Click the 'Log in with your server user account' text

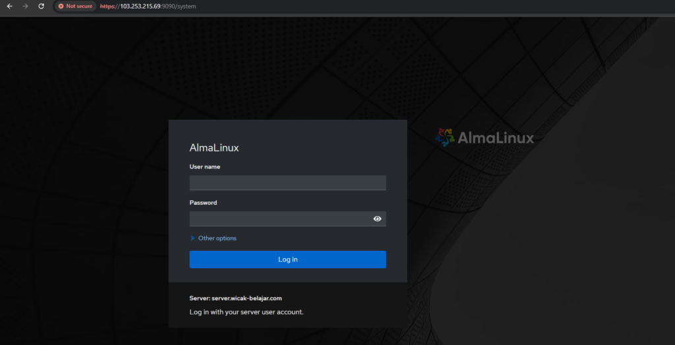coord(247,312)
